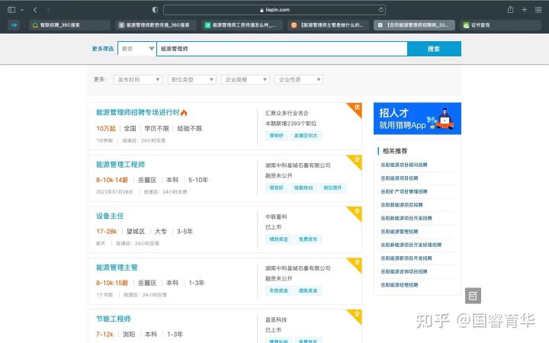Open 岳阳能源项目顾问招聘 recommendation
549x343 pixels.
coord(403,165)
